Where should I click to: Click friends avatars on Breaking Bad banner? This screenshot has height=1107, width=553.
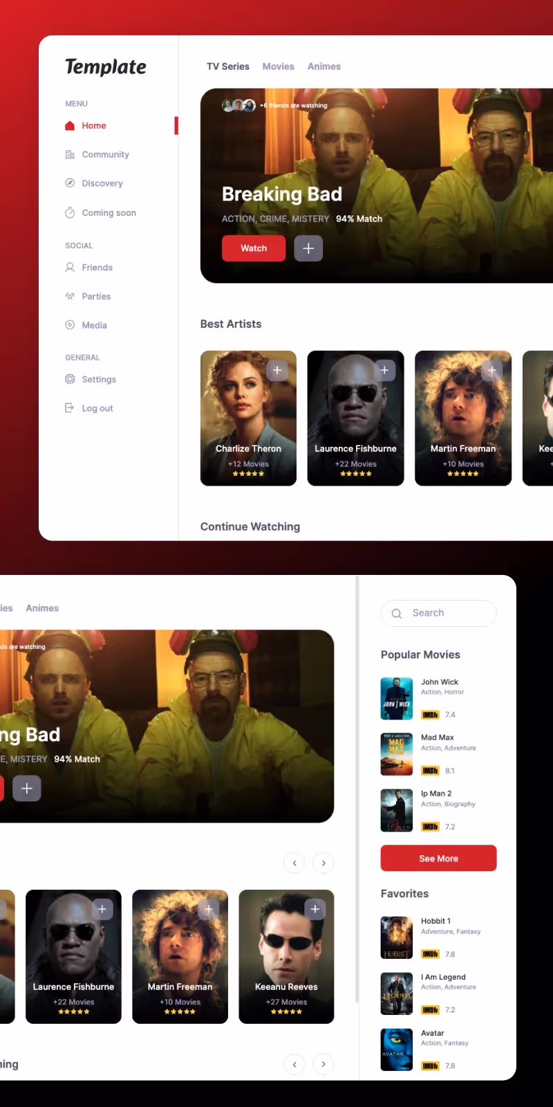tap(238, 106)
